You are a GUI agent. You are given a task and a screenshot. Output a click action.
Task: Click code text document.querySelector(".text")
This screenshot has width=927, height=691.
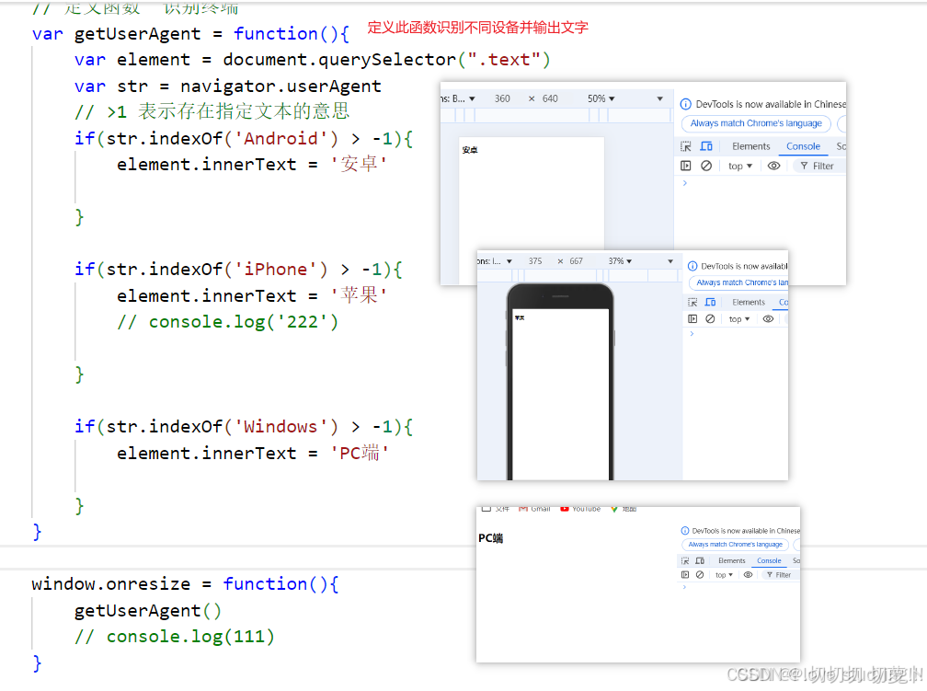(386, 60)
